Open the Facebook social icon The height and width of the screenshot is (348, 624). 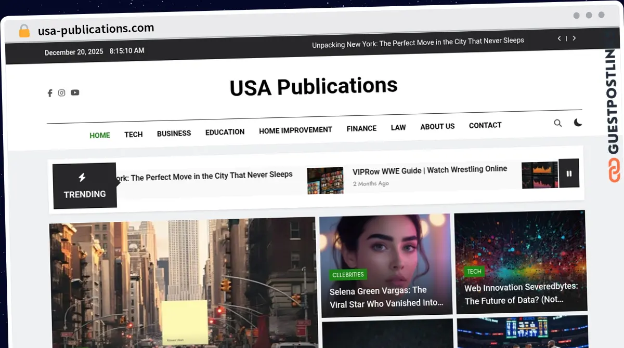[x=50, y=93]
